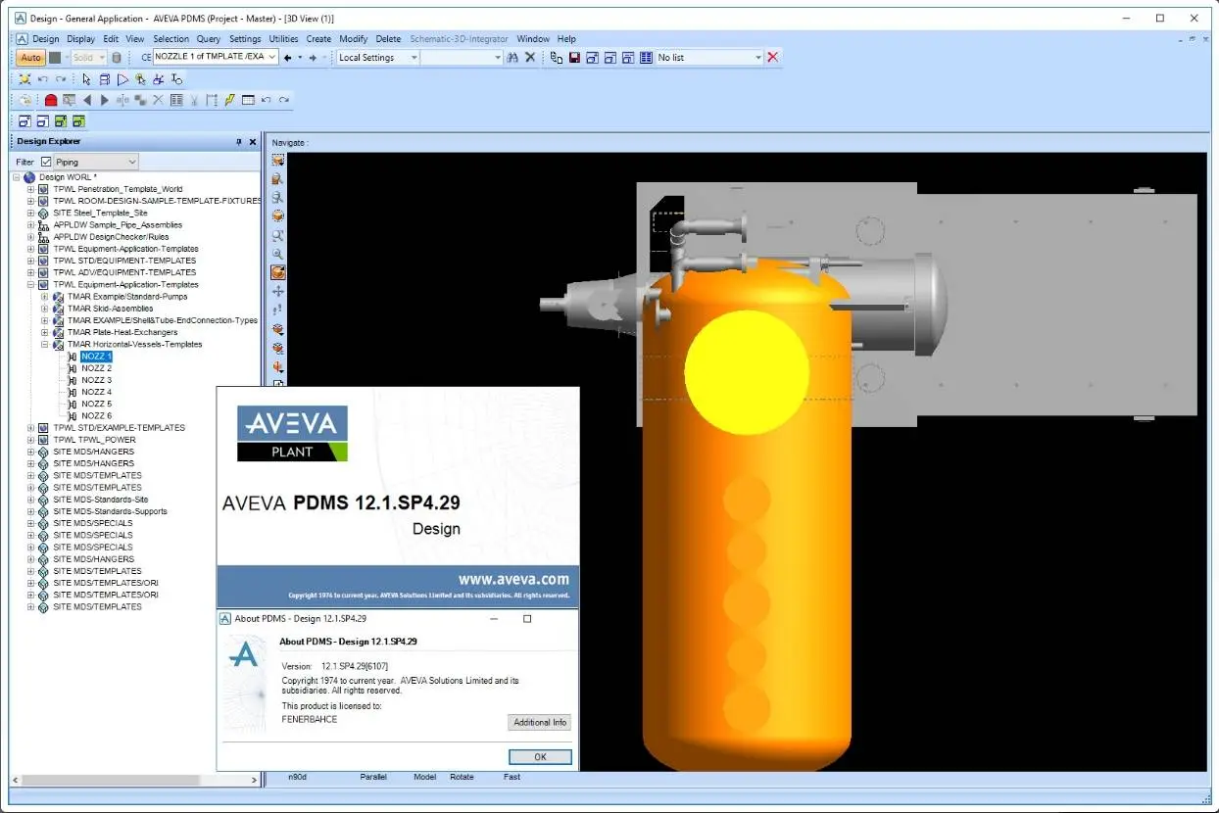Open the Modify menu

coord(354,39)
